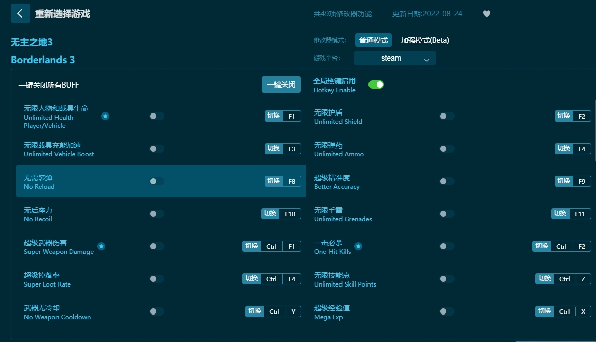Select 加强模式(Beta) enhanced mode tab

tap(425, 40)
